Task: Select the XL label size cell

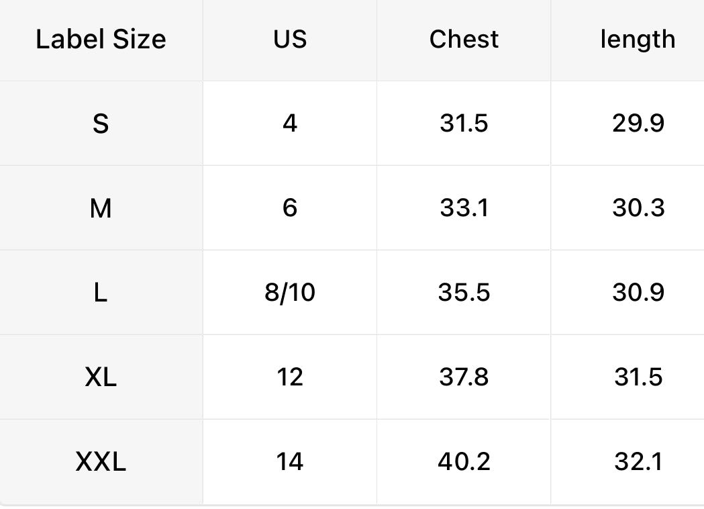Action: point(101,377)
